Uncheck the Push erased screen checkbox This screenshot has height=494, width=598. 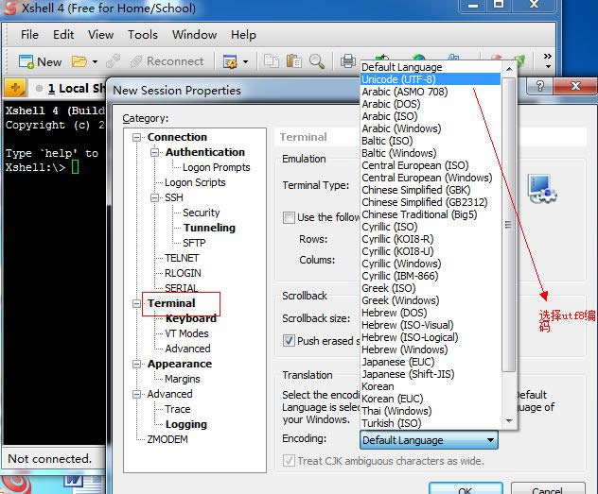coord(289,341)
